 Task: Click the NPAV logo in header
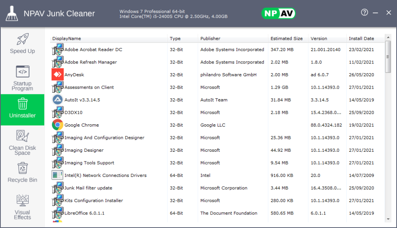coord(278,14)
